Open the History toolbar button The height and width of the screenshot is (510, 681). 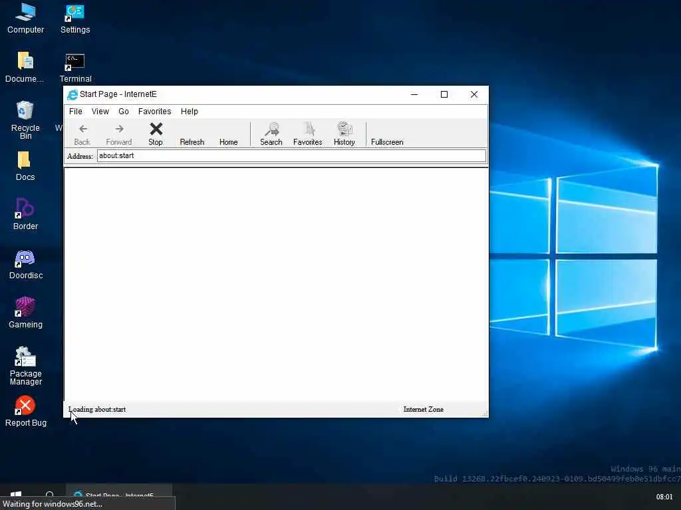(344, 134)
